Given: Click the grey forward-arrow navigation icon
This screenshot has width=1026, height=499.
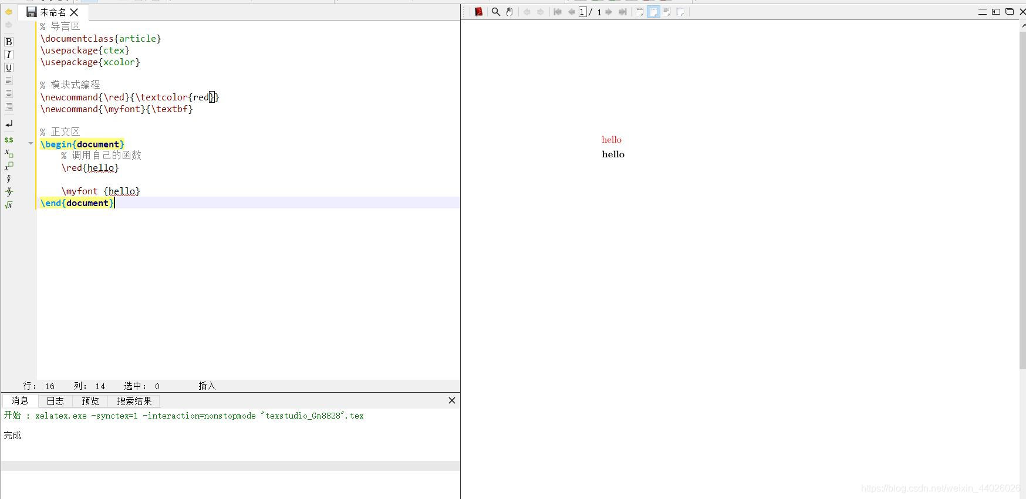Looking at the screenshot, I should coord(9,25).
